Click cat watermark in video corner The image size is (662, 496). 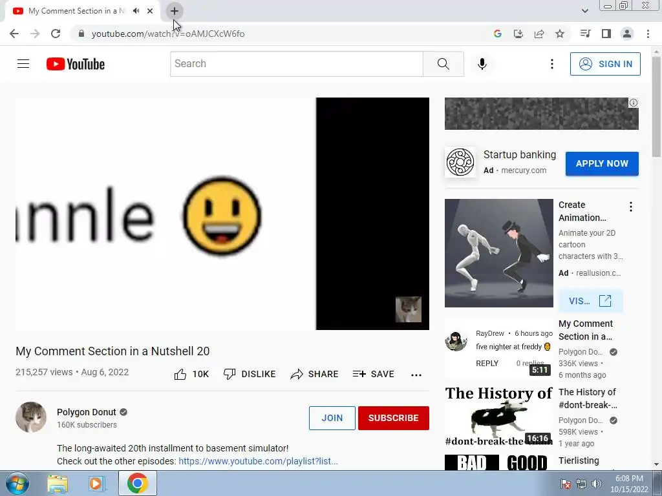click(409, 309)
